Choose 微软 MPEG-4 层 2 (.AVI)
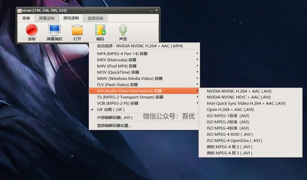 tap(250, 147)
